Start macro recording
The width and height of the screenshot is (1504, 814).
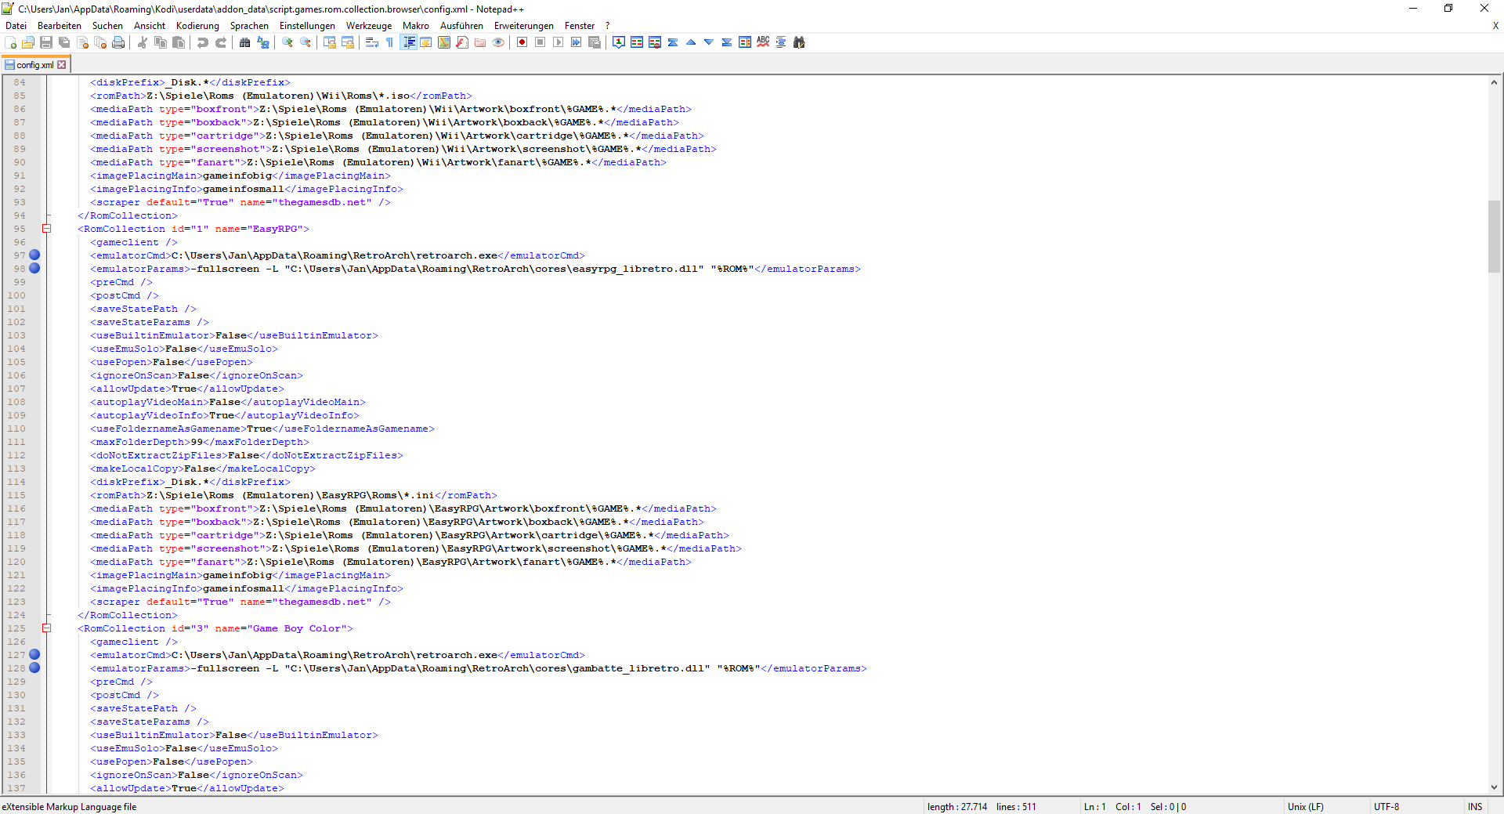point(522,42)
